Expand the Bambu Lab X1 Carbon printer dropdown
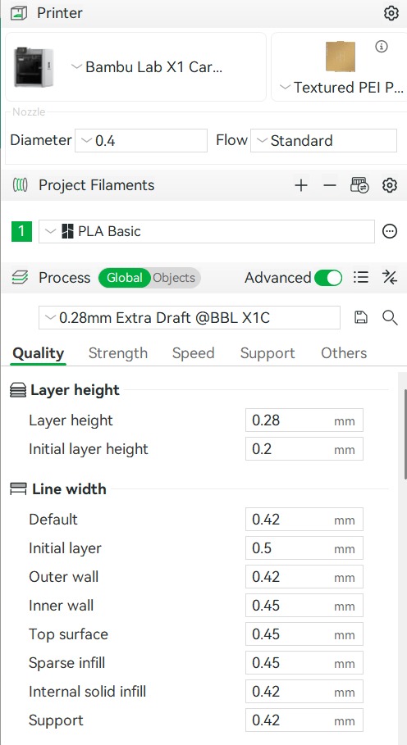Viewport: 407px width, 745px height. (x=147, y=67)
